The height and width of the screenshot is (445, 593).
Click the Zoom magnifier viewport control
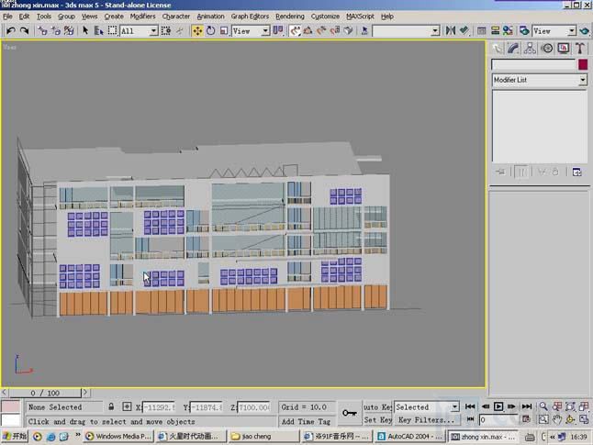(x=543, y=406)
